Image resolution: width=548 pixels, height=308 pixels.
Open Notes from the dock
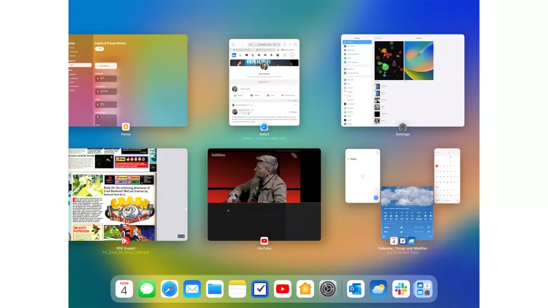[x=237, y=289]
